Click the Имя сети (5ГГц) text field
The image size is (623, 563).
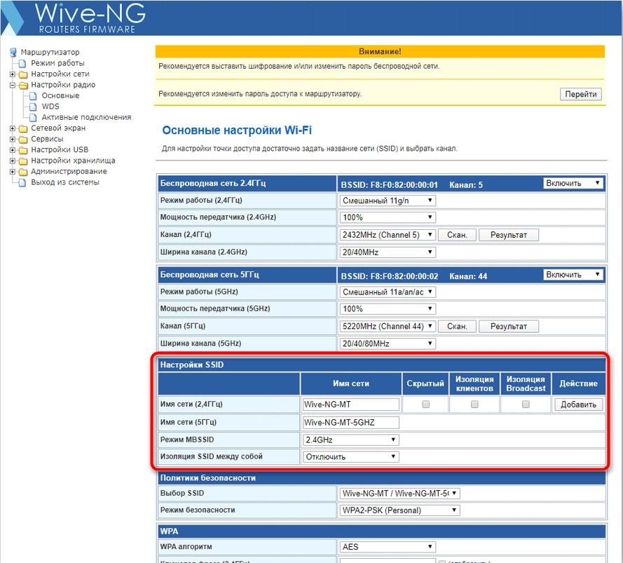coord(350,422)
